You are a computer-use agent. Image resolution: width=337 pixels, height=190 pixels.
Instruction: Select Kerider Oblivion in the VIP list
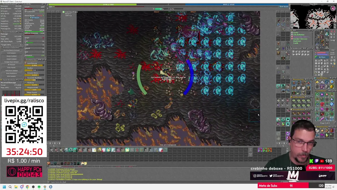click(300, 39)
